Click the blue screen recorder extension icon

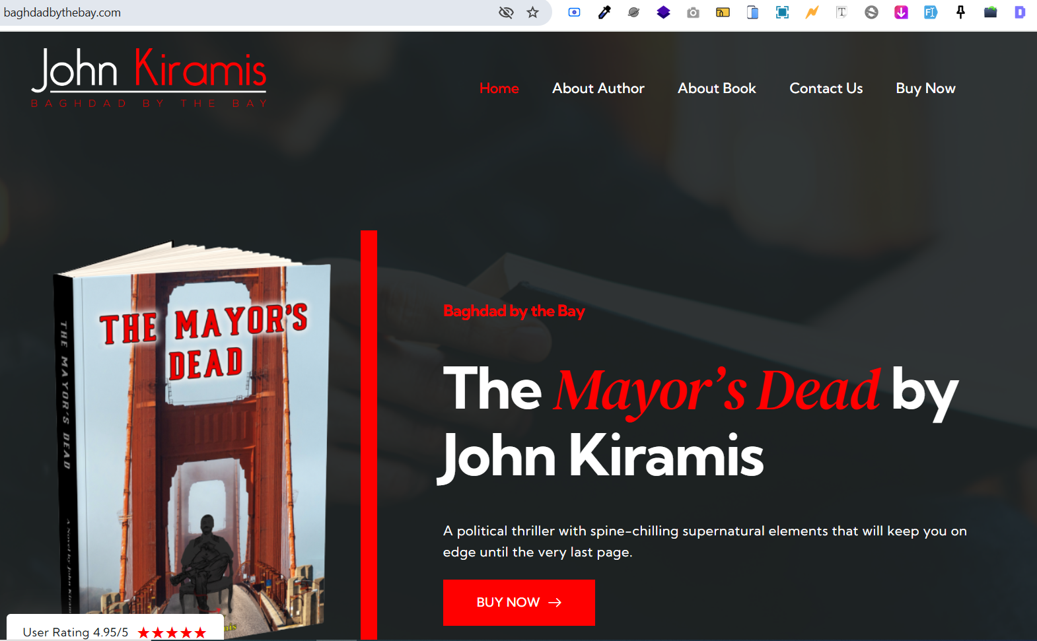574,13
